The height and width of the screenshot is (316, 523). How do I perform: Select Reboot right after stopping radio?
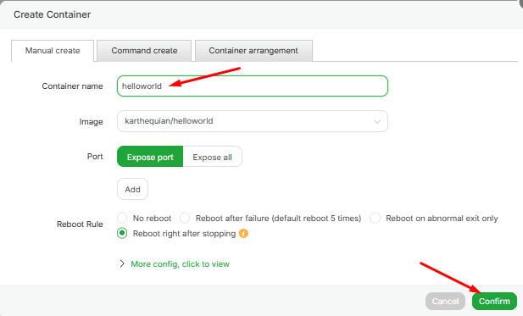[122, 233]
